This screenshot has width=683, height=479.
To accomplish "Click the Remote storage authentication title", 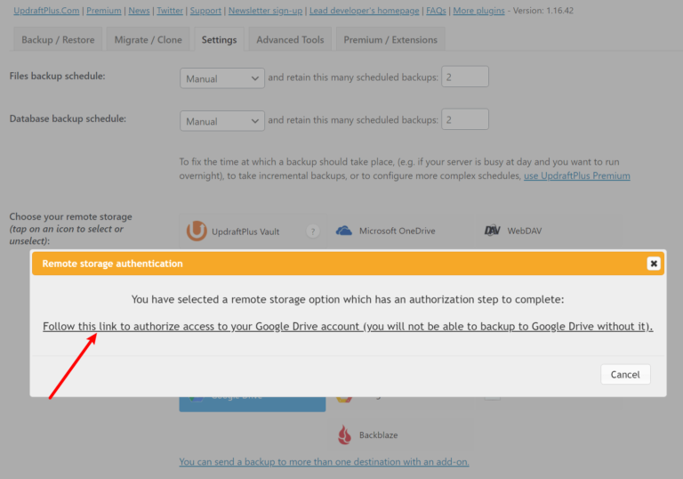I will (x=112, y=264).
